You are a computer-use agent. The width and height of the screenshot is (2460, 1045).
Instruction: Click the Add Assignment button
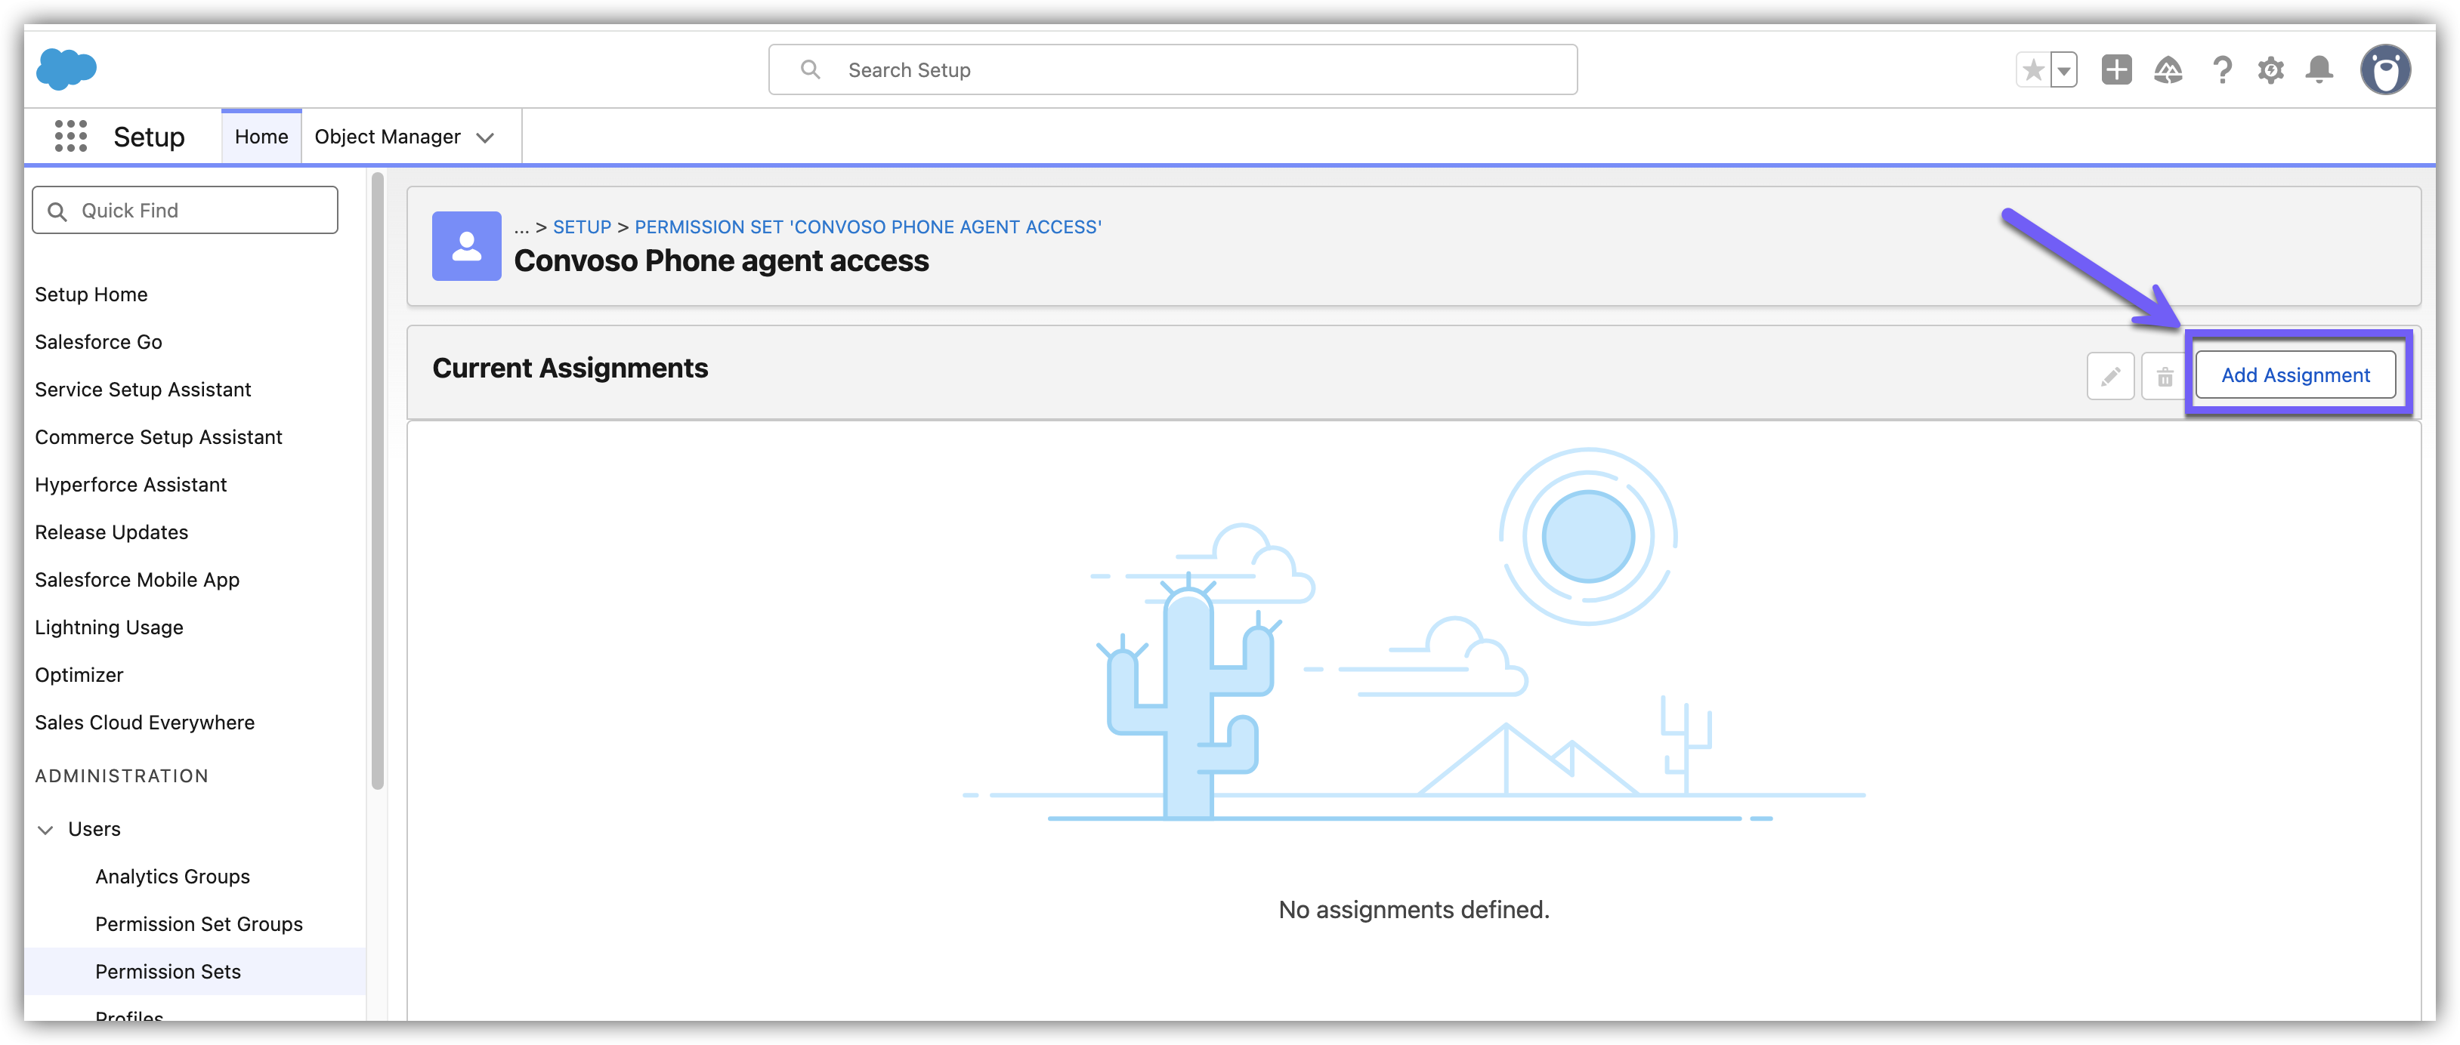(2295, 375)
